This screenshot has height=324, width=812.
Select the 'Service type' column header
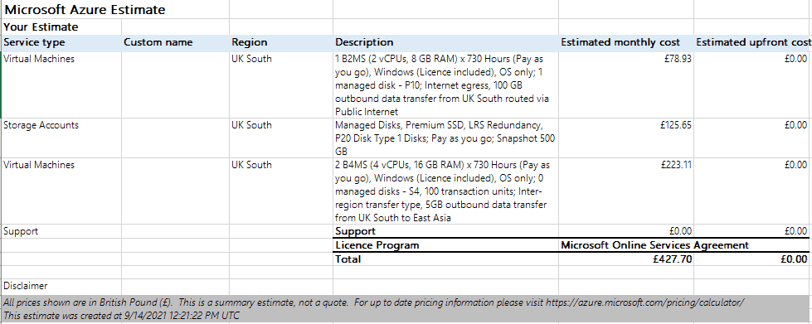click(61, 43)
